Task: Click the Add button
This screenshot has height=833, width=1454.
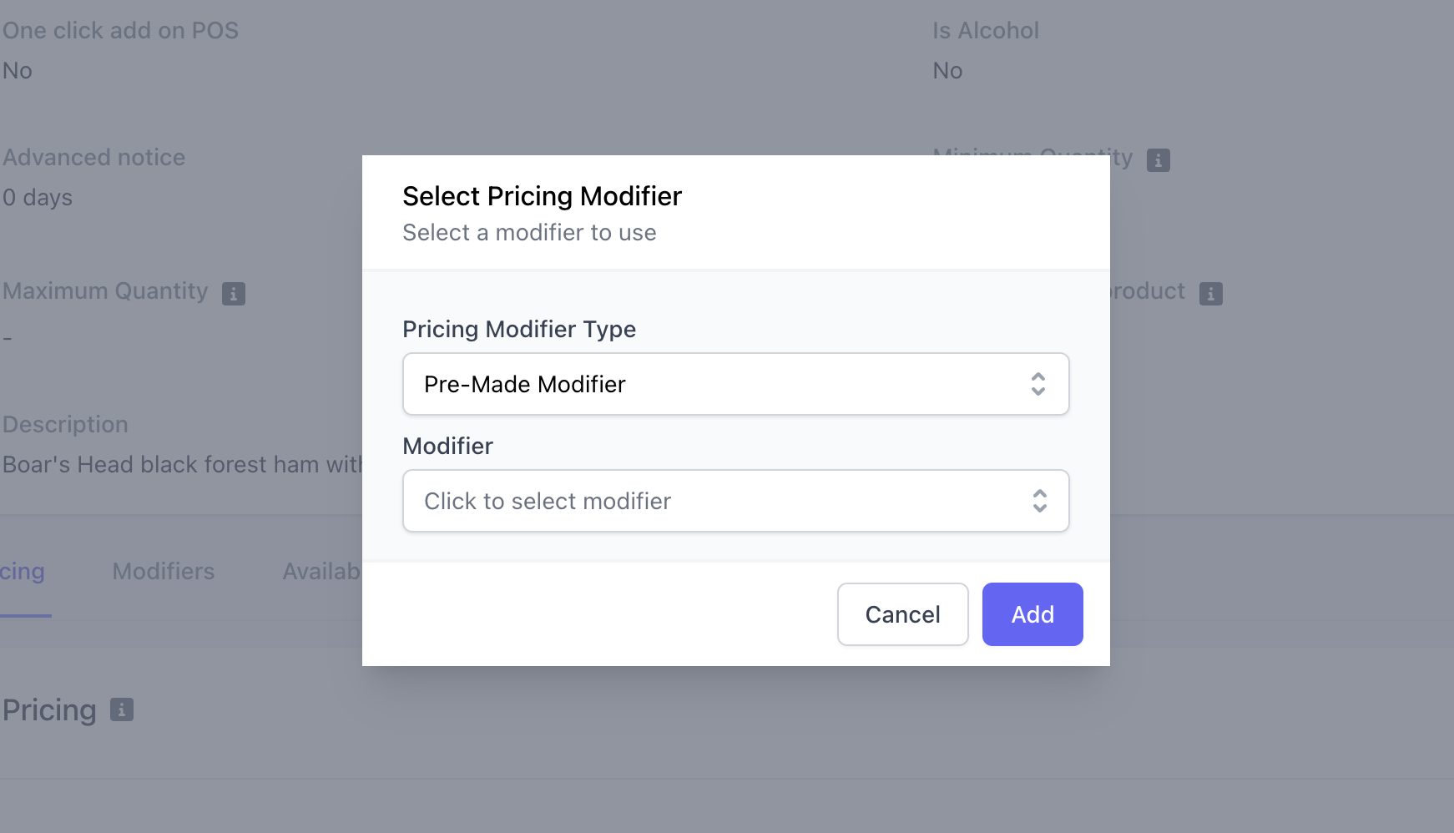Action: pyautogui.click(x=1032, y=614)
